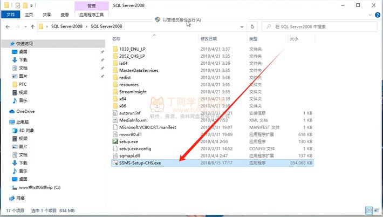
Task: Go up one folder level
Action: [32, 26]
